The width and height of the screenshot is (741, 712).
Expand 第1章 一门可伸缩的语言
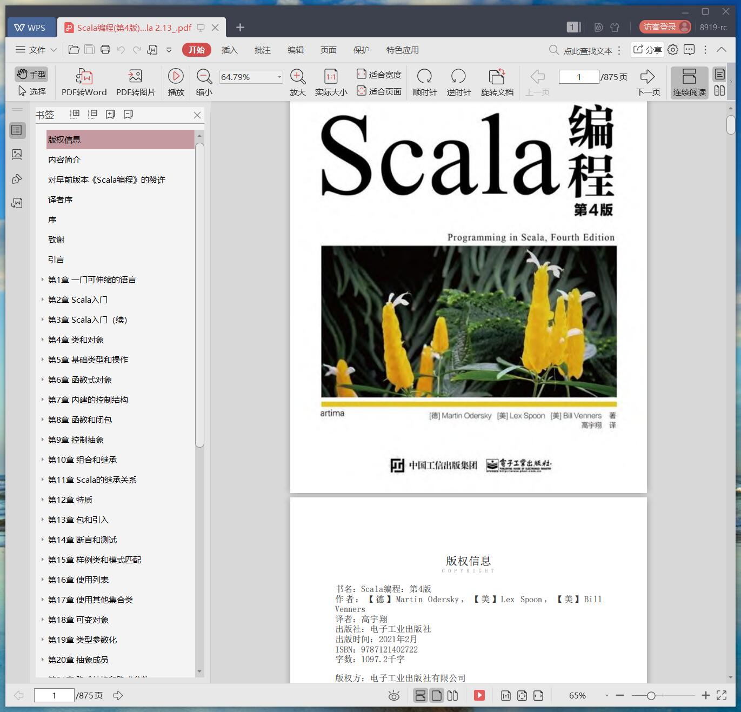(43, 280)
